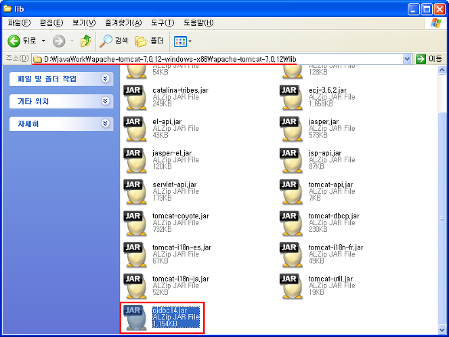449x337 pixels.
Task: Click the tomcat-coyote.jar name text
Action: pyautogui.click(x=181, y=216)
